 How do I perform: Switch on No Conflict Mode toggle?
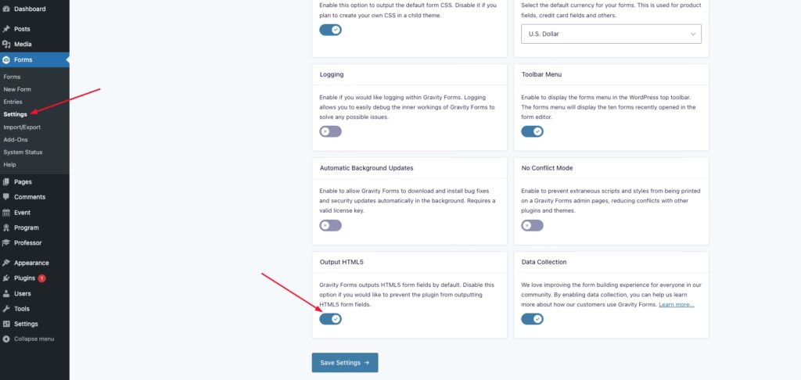click(532, 225)
